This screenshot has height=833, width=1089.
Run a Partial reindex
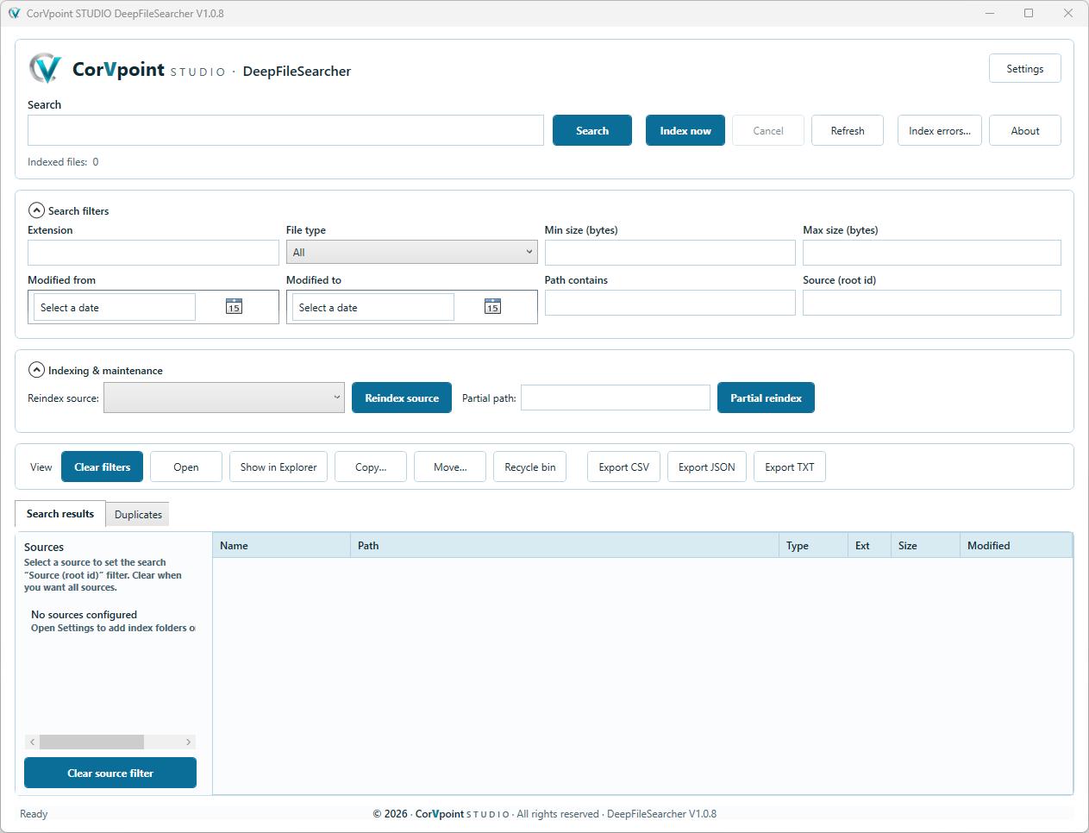[x=766, y=398]
